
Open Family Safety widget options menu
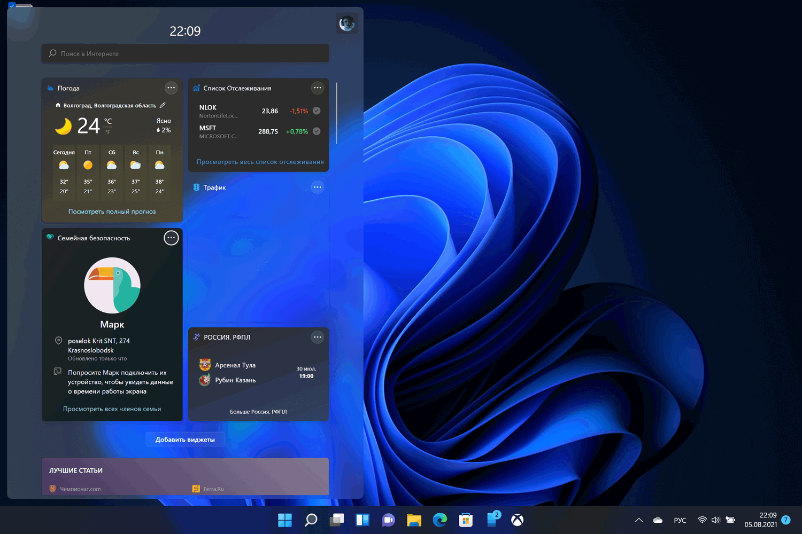[x=171, y=238]
